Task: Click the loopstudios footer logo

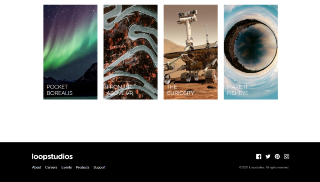Action: tap(52, 156)
